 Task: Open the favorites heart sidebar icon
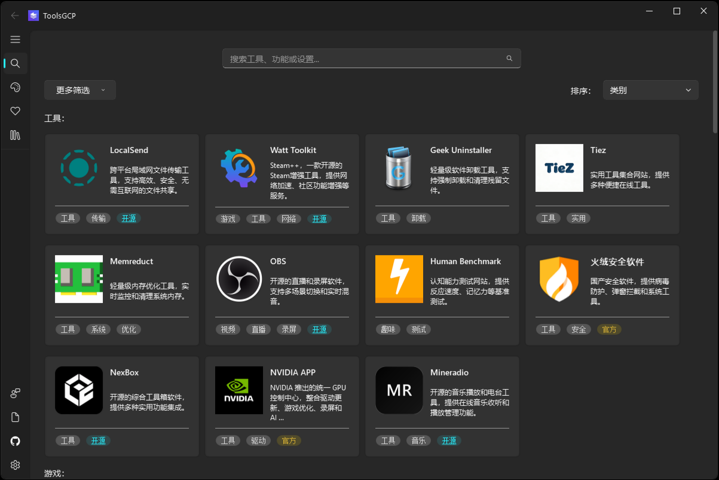click(16, 111)
